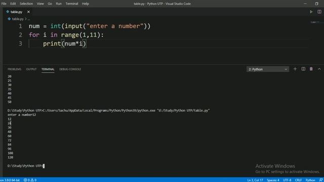Click "enter a number" string in code
Viewport: 324px width, 182px height.
click(x=115, y=26)
